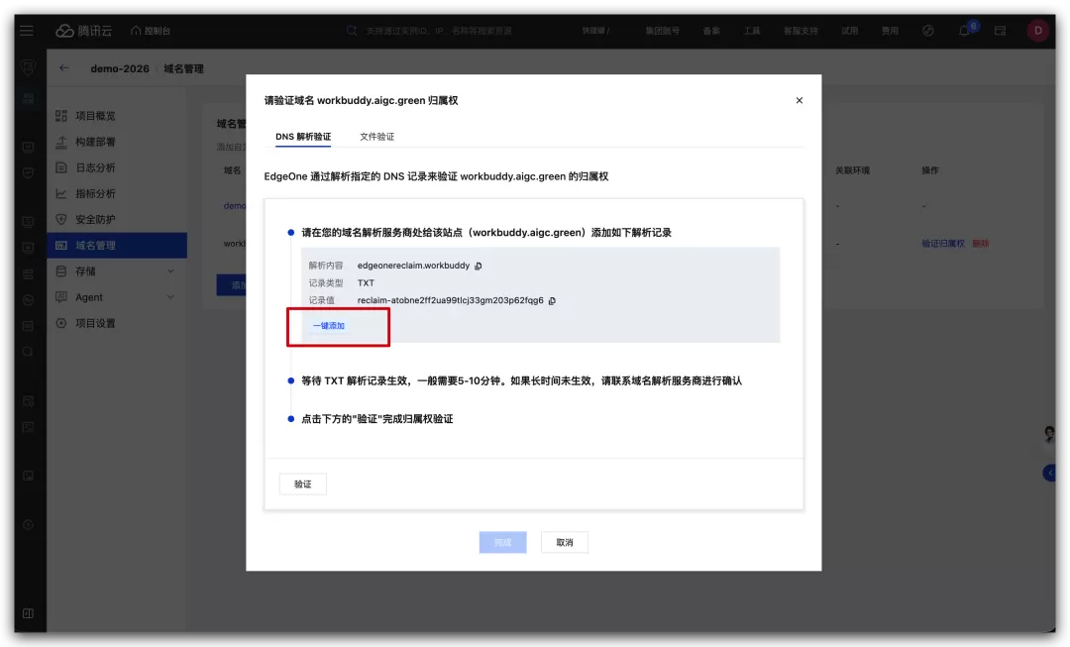Open the hamburger menu at top left
Screen dimensions: 1070x647
pyautogui.click(x=27, y=31)
